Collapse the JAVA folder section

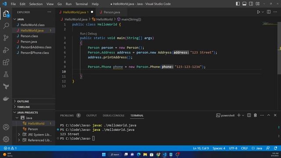point(34,19)
